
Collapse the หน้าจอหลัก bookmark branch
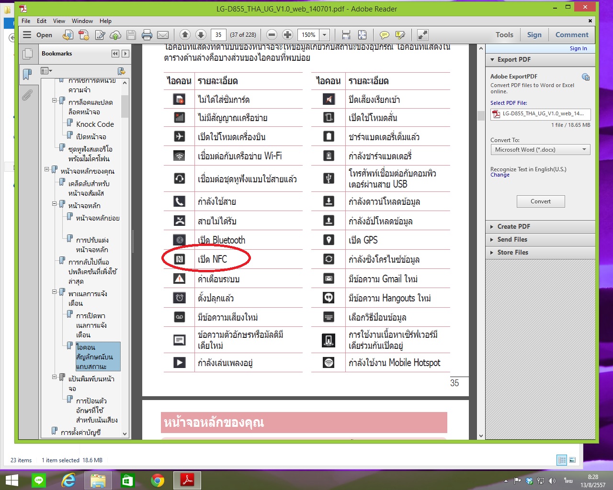tap(55, 204)
